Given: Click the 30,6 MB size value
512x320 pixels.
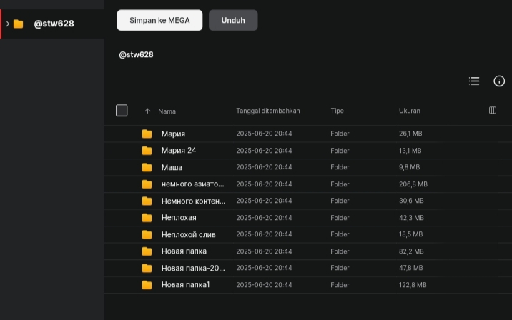Looking at the screenshot, I should click(411, 201).
